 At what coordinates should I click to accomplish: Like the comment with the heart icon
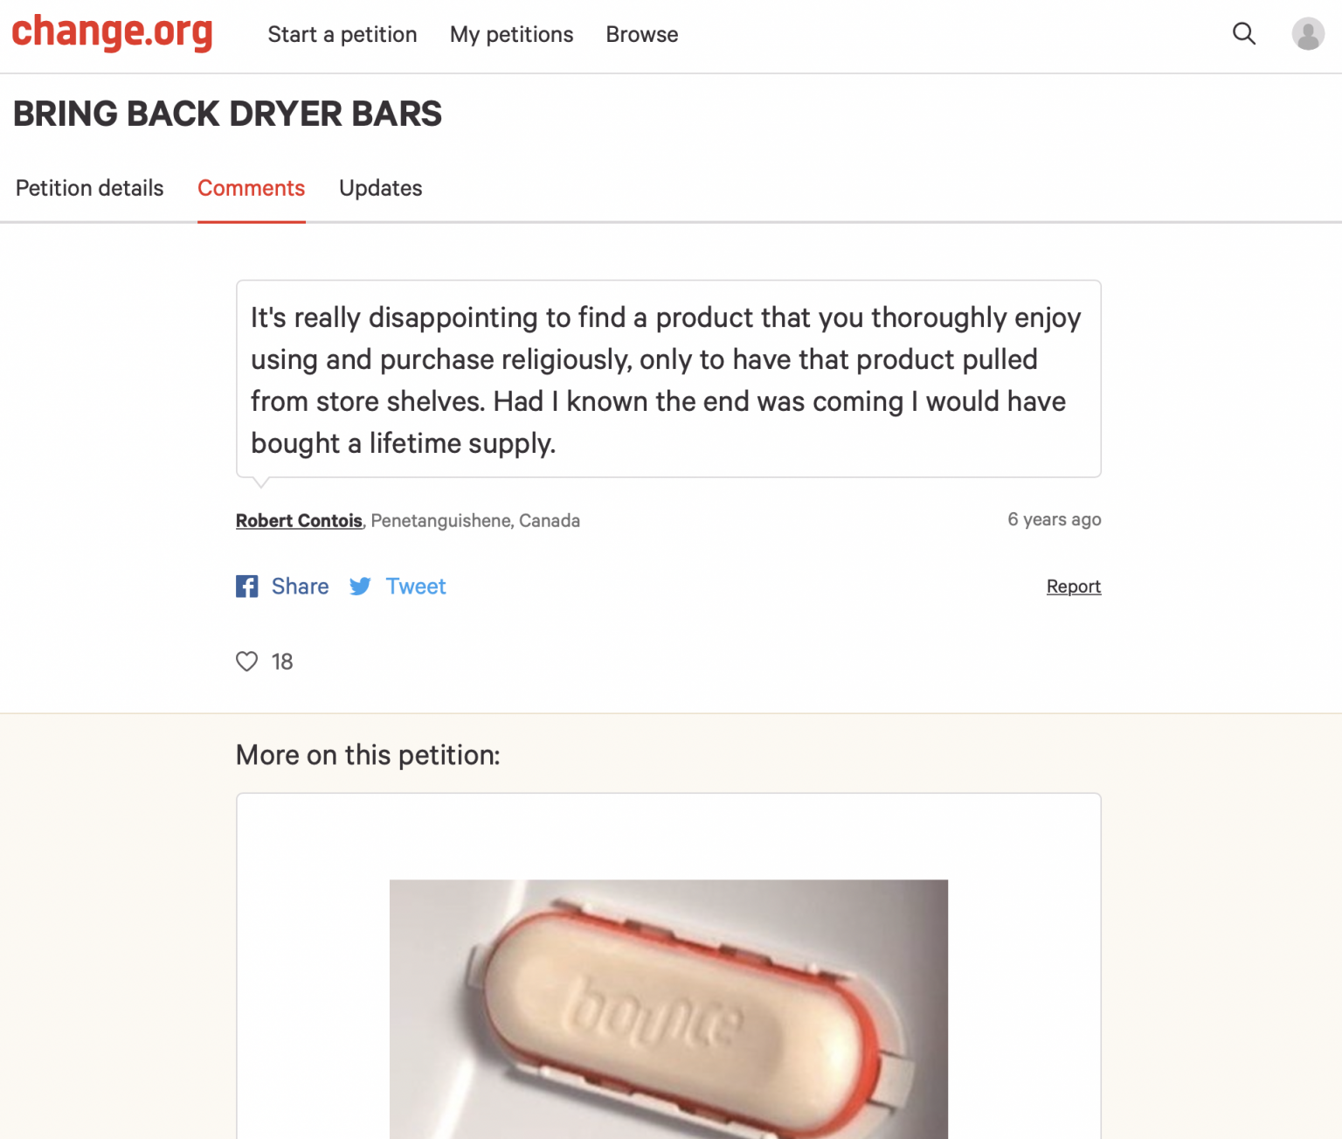pos(247,662)
